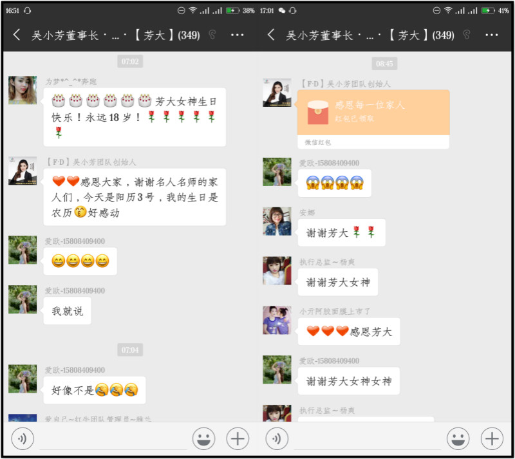Tap the avatar beside the 谢谢芳大女神 message

[277, 271]
